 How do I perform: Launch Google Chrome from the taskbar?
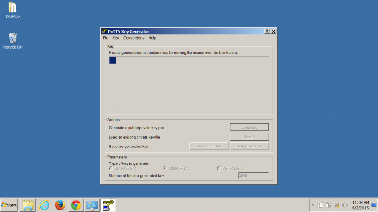point(76,205)
